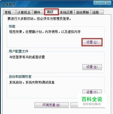The image size is (113, 114).
Task: Switch to the 自动更新 tab
Action: click(83, 13)
